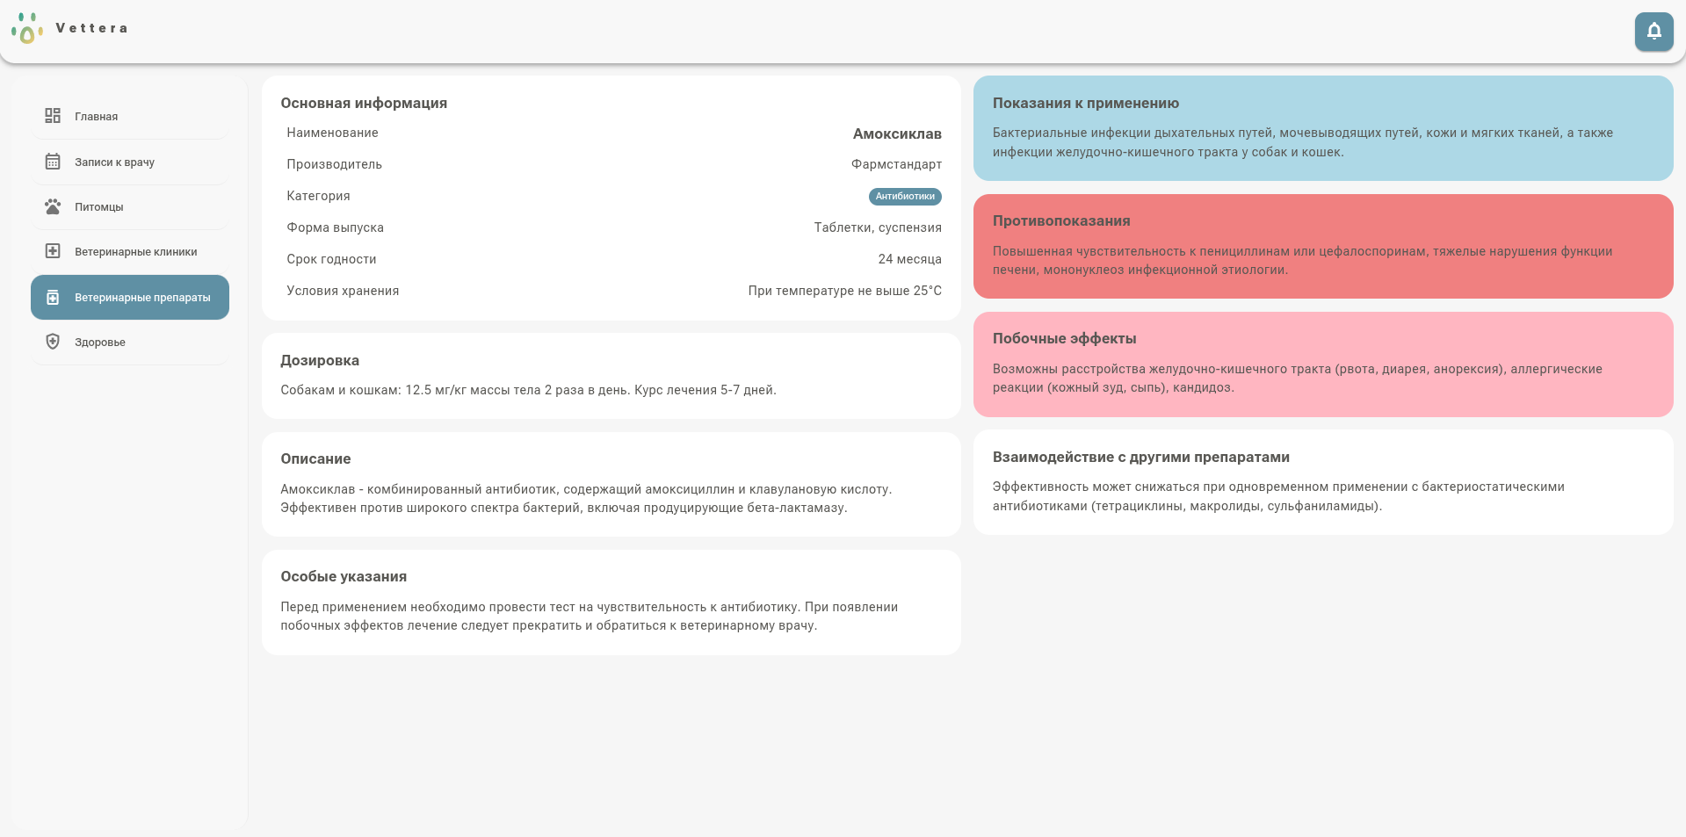This screenshot has height=837, width=1686.
Task: Navigate to Ветеринарные клиники
Action: [130, 252]
